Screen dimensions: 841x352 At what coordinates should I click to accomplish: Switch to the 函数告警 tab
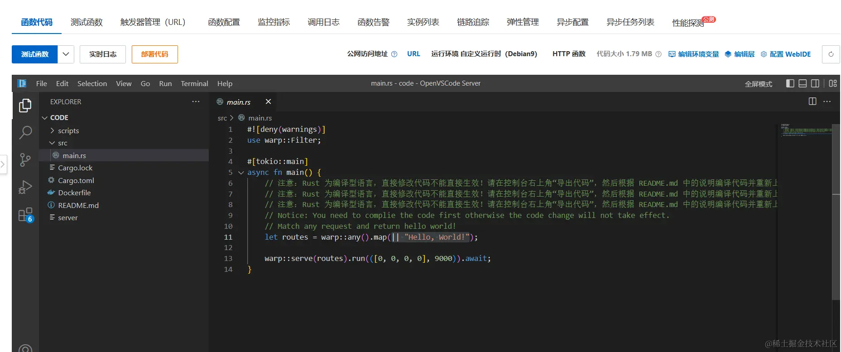click(374, 22)
